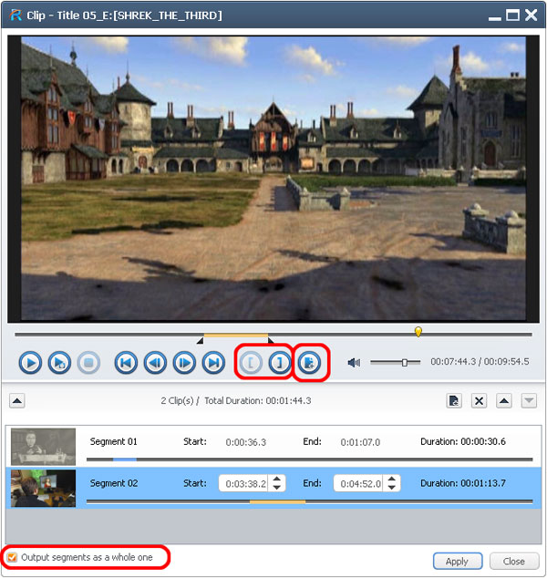Screen dimensions: 547x578
Task: Delete the selected segment
Action: [x=480, y=401]
